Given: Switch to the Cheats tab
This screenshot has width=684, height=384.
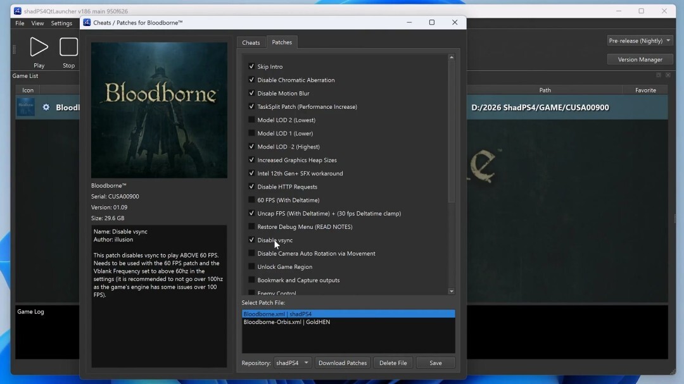Looking at the screenshot, I should coord(251,42).
